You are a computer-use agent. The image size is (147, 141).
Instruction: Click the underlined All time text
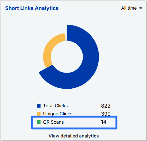coord(129,8)
